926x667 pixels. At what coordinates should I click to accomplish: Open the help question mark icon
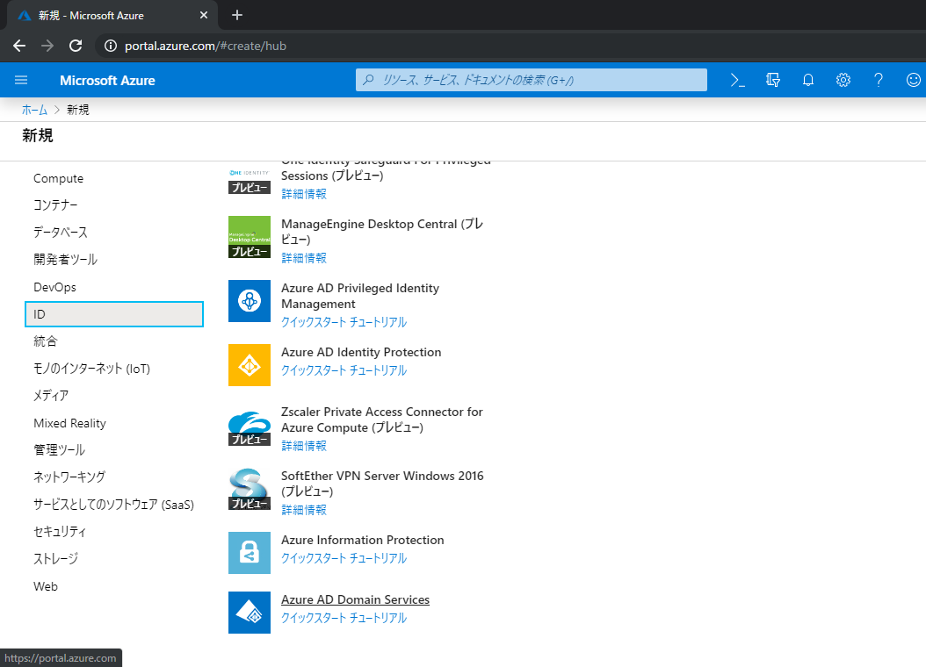pos(879,80)
